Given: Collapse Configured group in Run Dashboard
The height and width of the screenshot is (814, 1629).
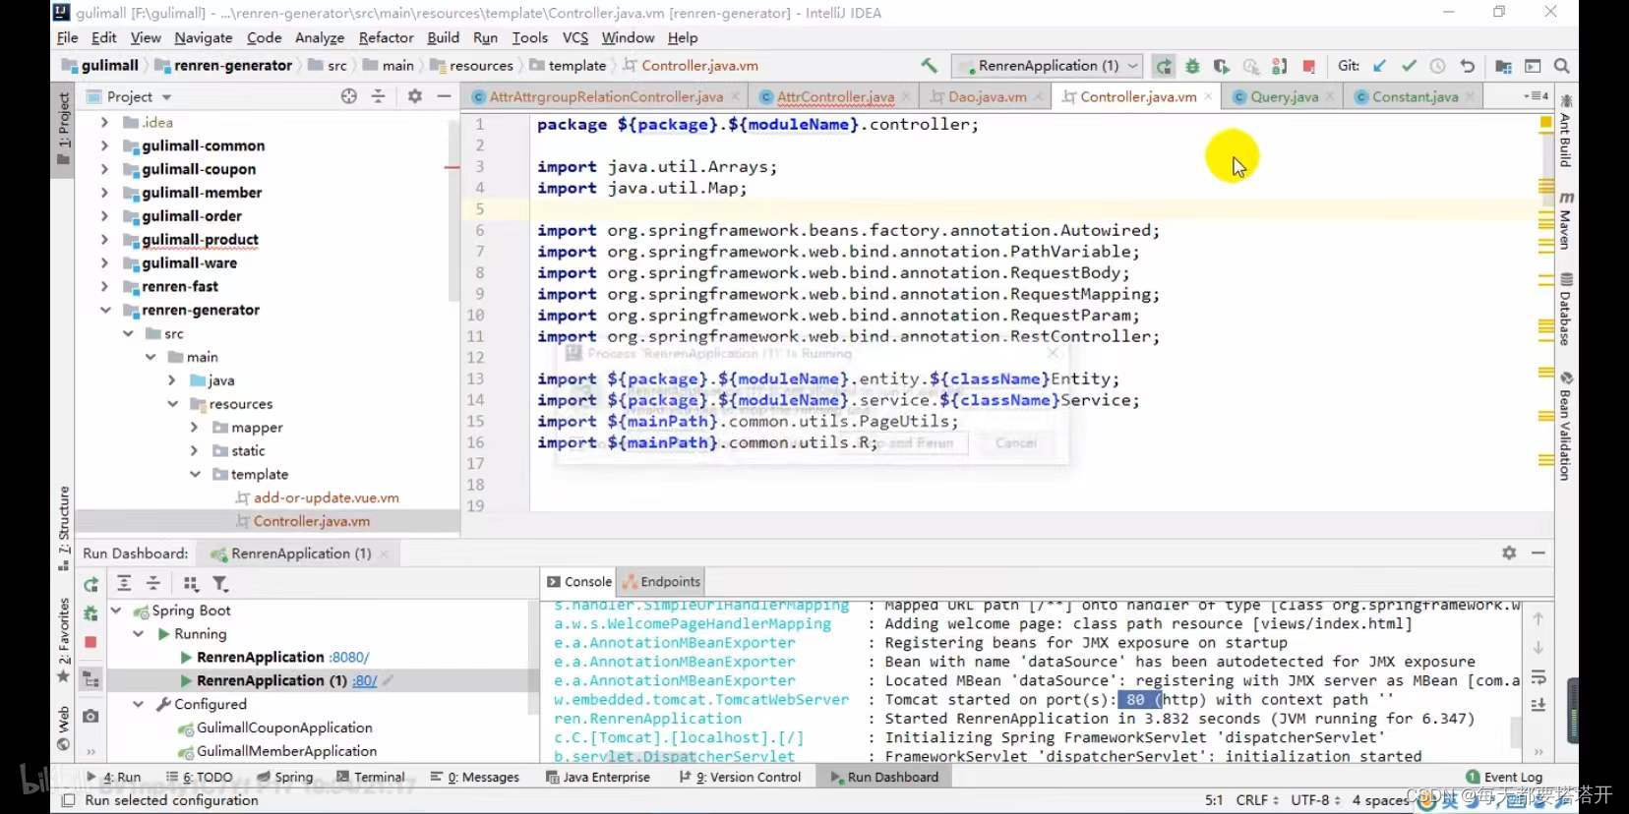Looking at the screenshot, I should [139, 704].
